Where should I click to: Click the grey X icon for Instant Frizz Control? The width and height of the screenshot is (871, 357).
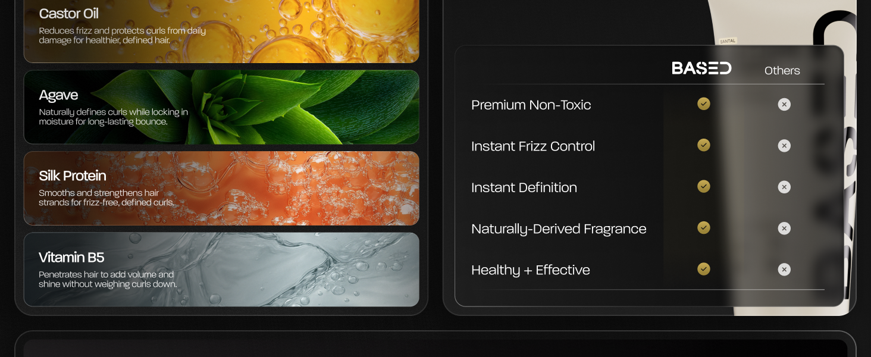point(784,146)
